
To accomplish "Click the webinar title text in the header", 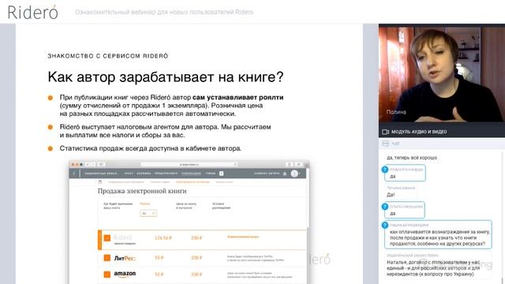I will point(164,13).
